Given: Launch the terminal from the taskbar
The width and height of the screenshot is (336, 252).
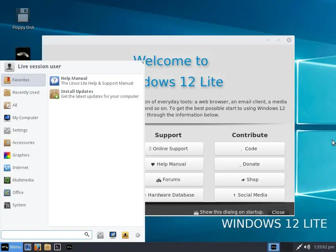Looking at the screenshot, I should click(57, 247).
